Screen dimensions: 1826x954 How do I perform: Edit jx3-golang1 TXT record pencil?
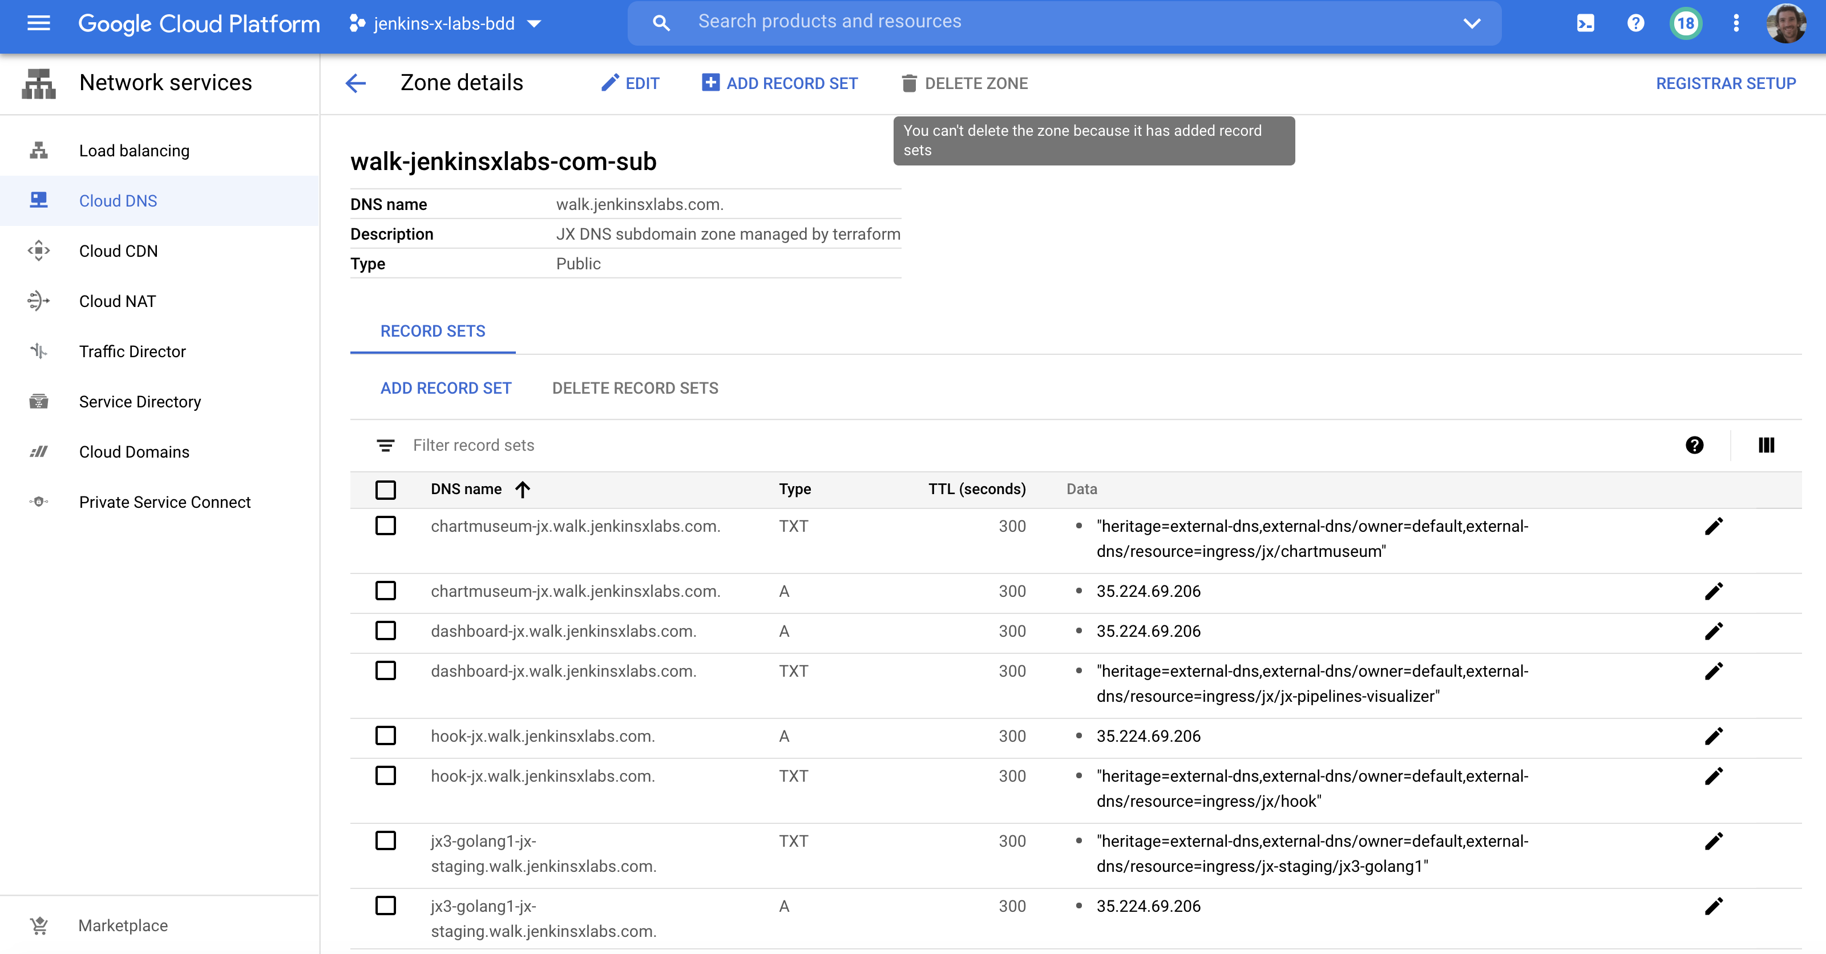click(x=1714, y=841)
